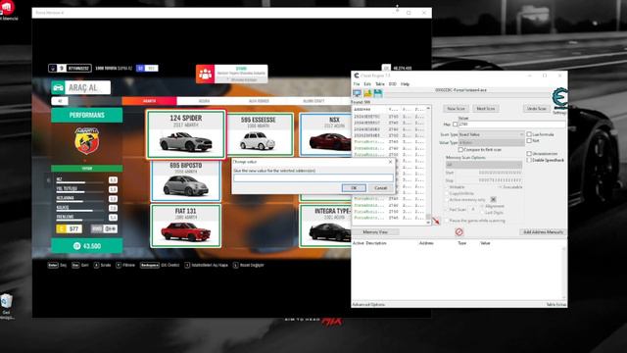Screen dimensions: 627x353
Task: Click the Next Scan button
Action: (x=486, y=109)
